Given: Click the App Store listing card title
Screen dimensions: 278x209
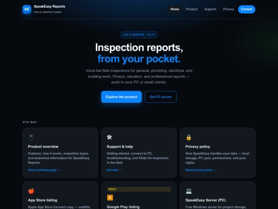Looking at the screenshot, I should coord(43,200).
